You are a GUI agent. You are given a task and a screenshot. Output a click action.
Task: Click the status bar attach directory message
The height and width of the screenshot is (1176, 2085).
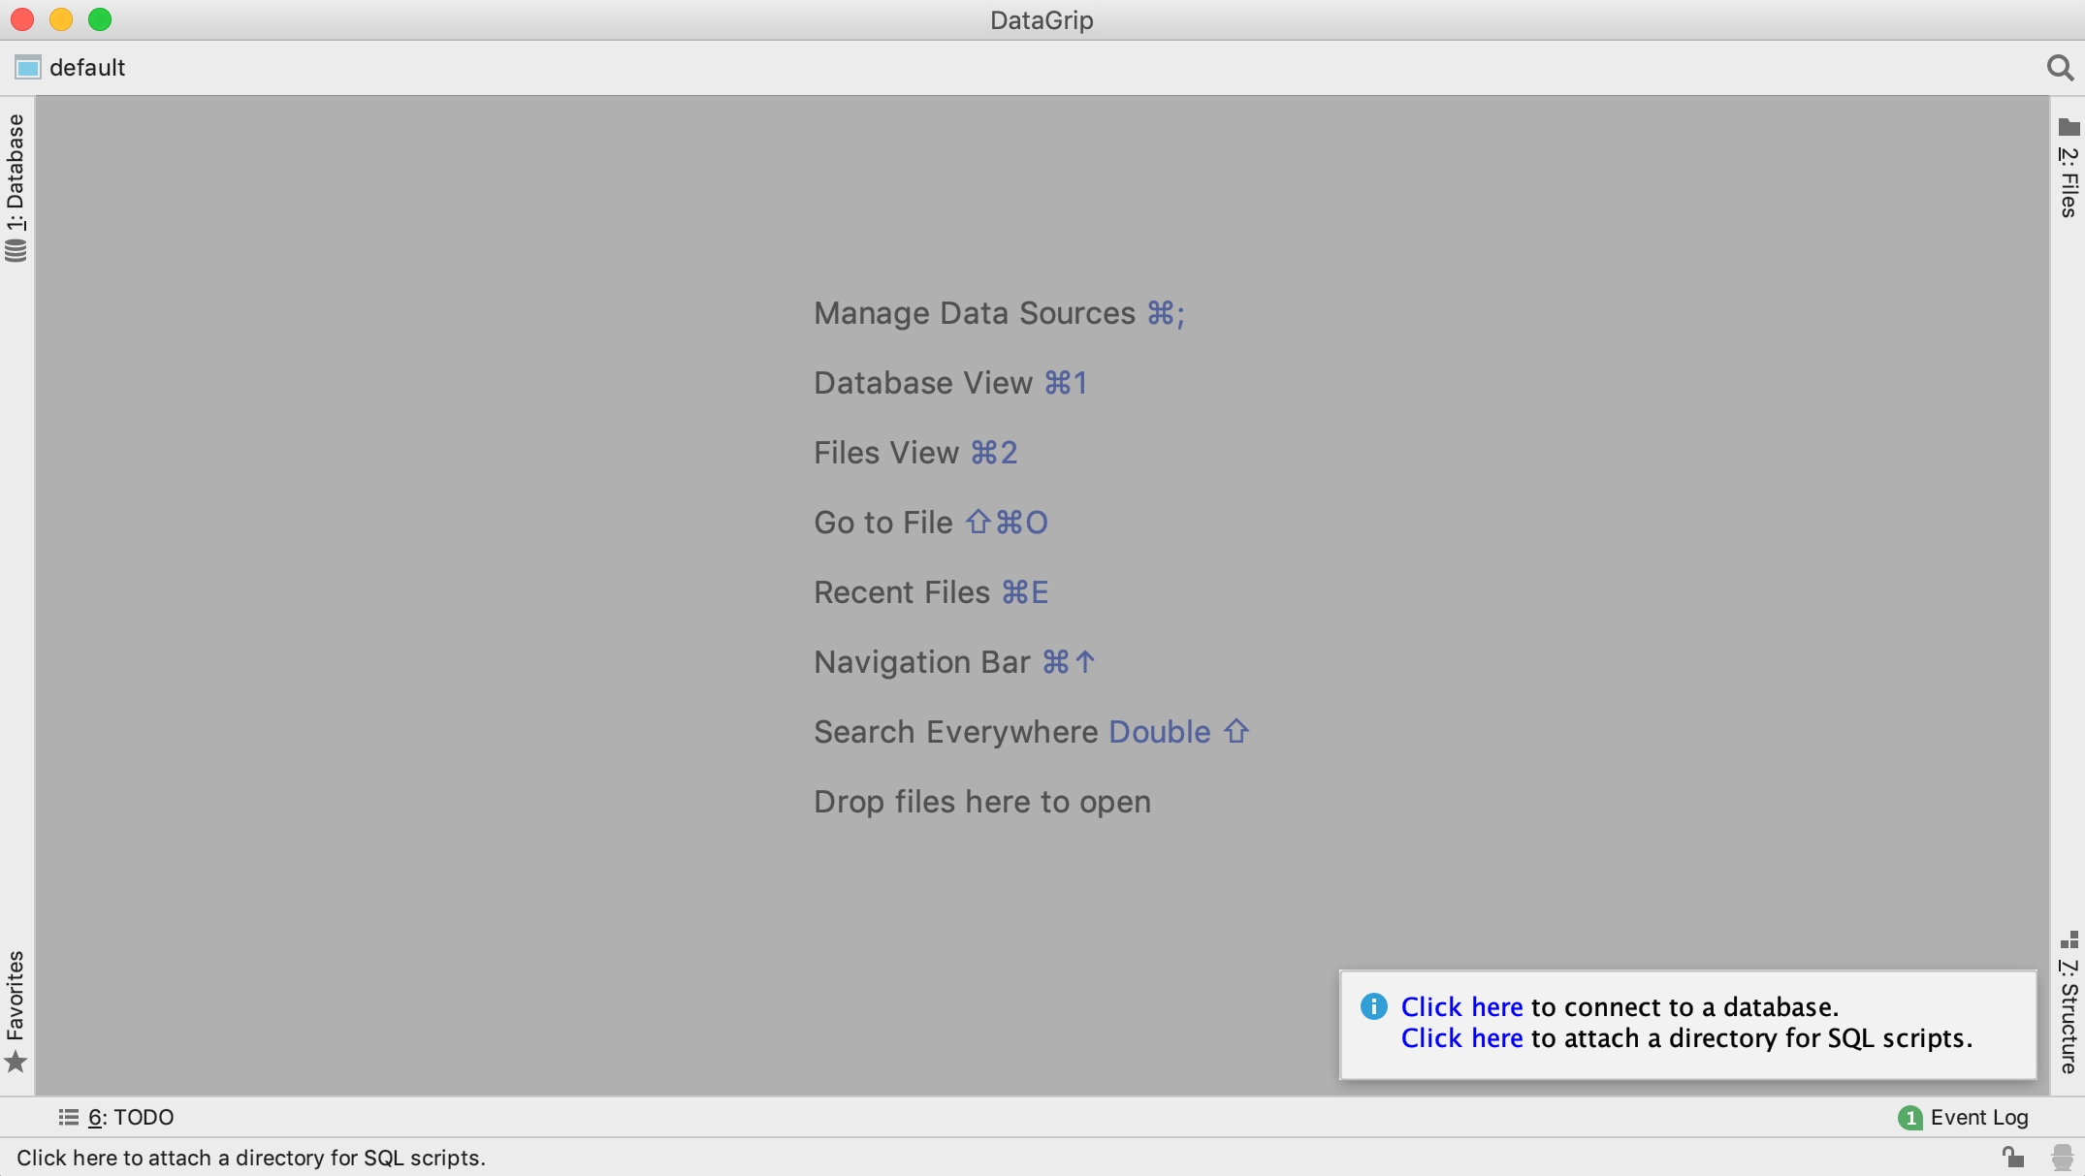click(x=251, y=1158)
